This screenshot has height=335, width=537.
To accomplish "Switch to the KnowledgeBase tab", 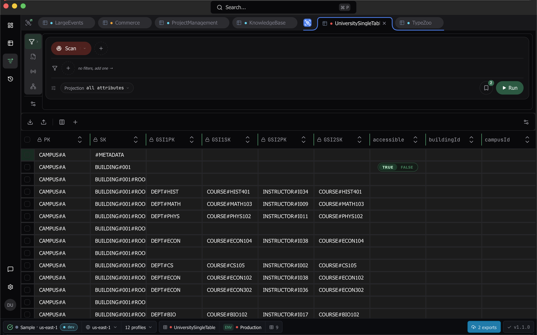I will point(265,23).
